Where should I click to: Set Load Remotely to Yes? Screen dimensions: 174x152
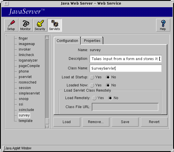(x=94, y=98)
